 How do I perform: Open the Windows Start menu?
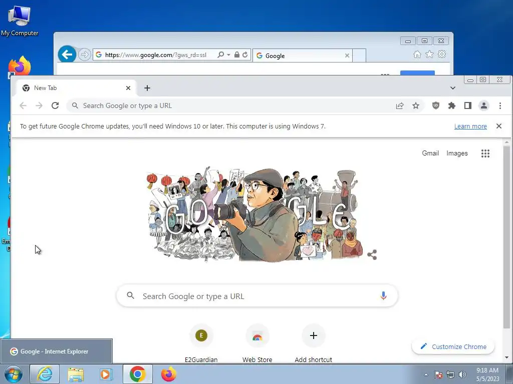[14, 374]
